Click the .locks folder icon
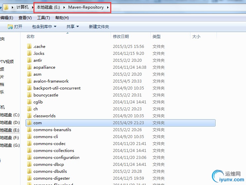Viewport: 246px width, 185px height. pyautogui.click(x=29, y=53)
